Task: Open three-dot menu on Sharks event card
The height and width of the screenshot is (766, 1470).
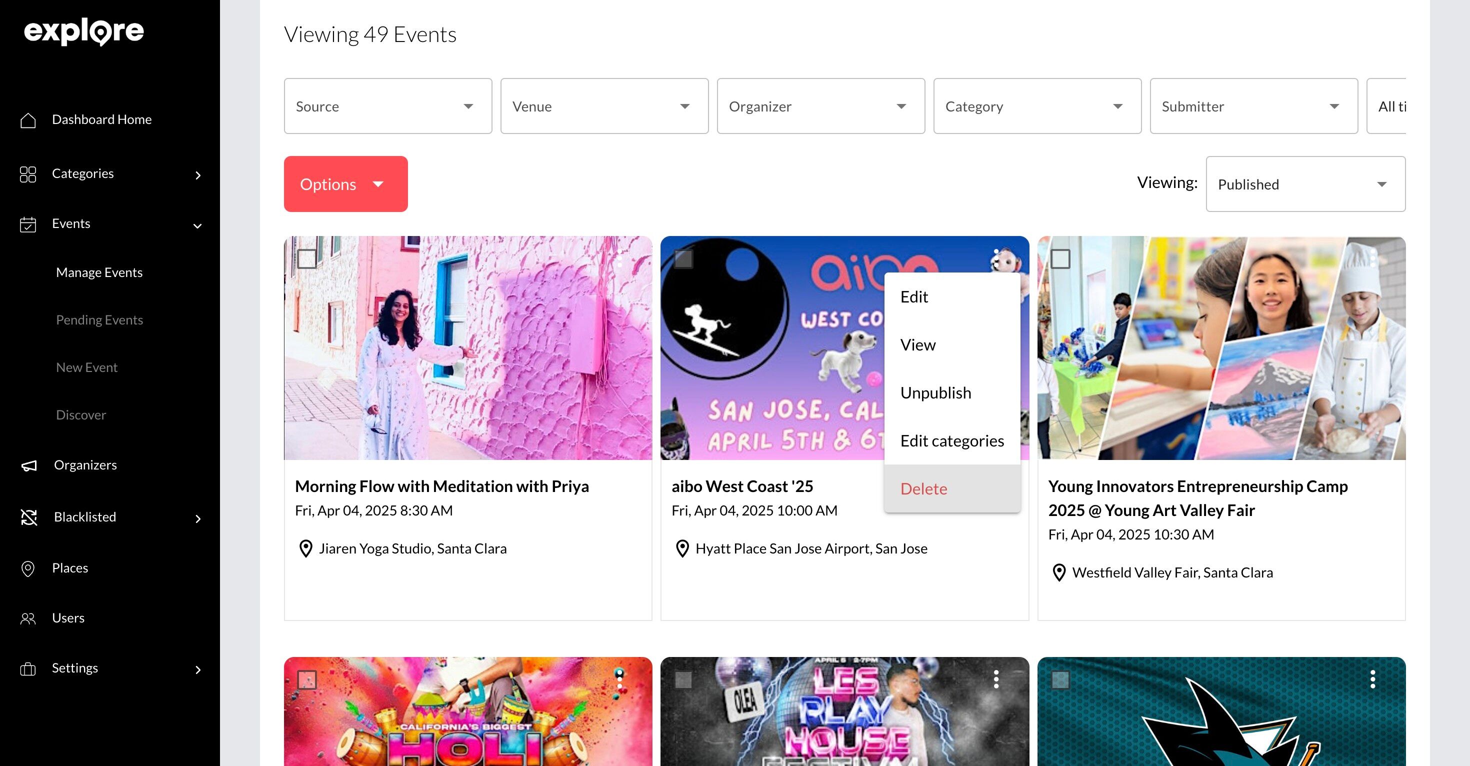Action: pyautogui.click(x=1372, y=679)
